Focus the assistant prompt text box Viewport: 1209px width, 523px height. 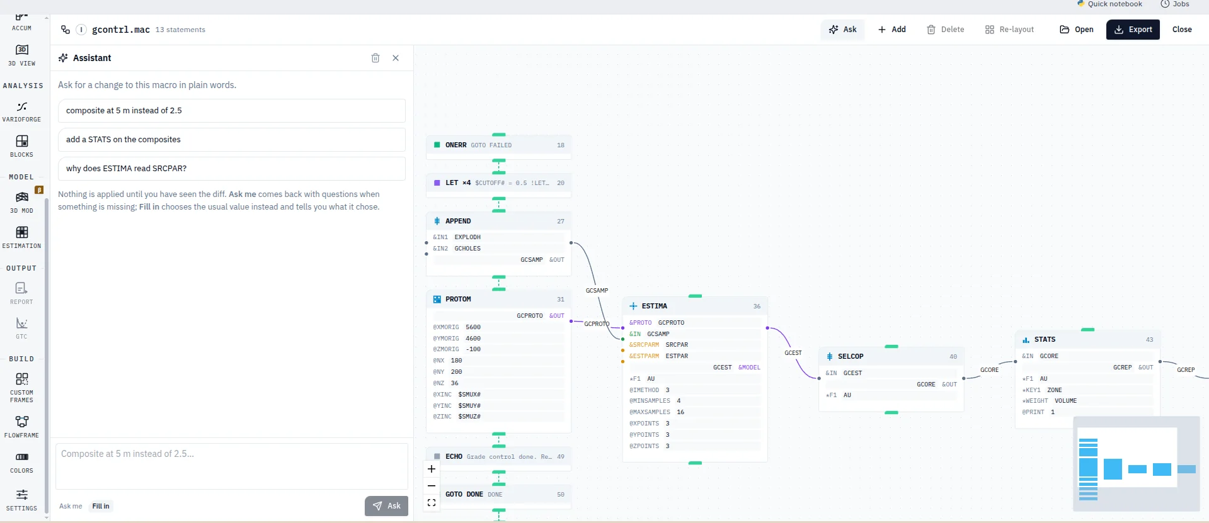coord(232,466)
